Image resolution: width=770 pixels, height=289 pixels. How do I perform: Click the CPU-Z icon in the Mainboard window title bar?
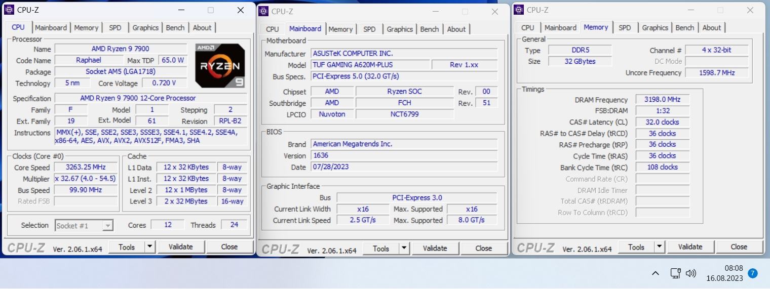pyautogui.click(x=263, y=11)
